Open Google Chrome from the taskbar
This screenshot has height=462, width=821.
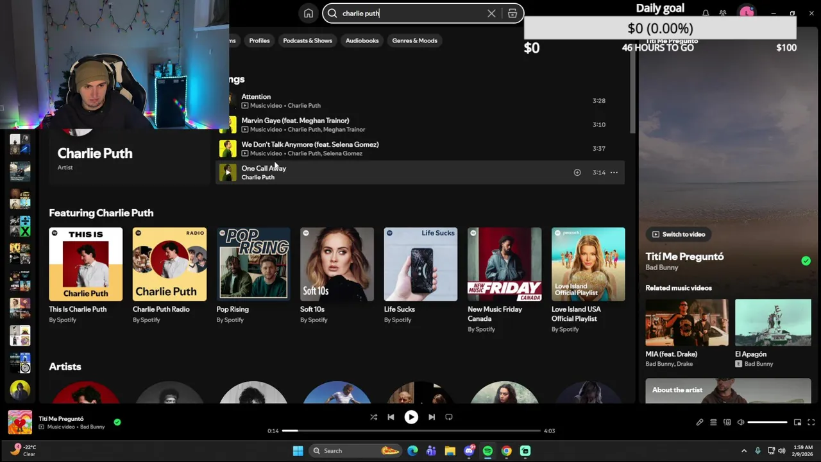point(506,450)
